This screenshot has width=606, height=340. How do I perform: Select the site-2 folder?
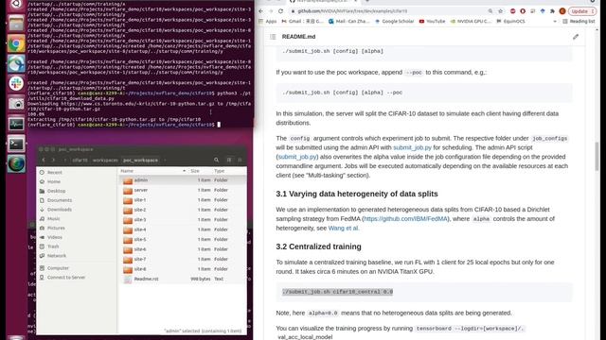[x=182, y=210]
